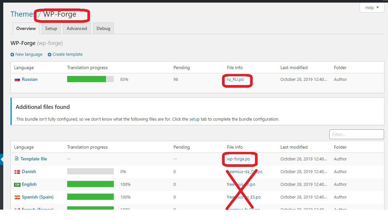Screen dimensions: 388x221
Task: Click the English EN flag icon
Action: point(17,184)
